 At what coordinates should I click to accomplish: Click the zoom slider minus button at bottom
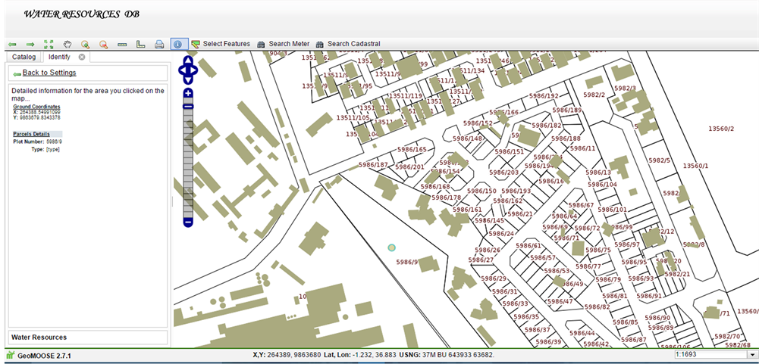188,221
